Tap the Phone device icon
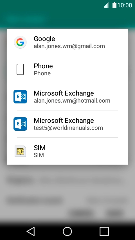 coord(20,69)
